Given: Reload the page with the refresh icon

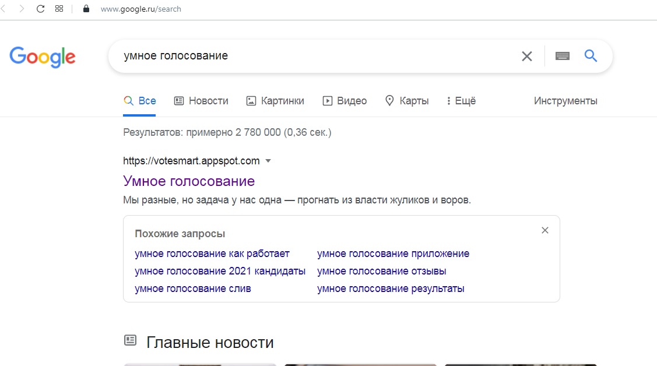Looking at the screenshot, I should tap(40, 9).
